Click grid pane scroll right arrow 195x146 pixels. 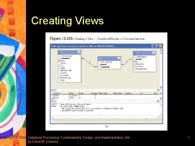(x=158, y=101)
